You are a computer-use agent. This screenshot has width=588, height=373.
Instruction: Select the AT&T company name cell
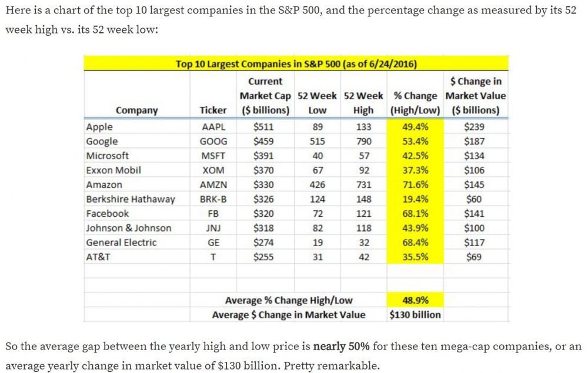point(98,257)
